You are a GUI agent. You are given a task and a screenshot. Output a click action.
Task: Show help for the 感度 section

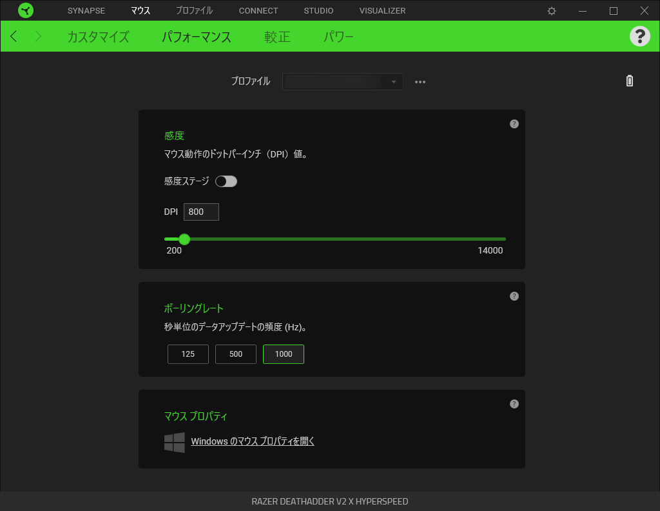514,124
